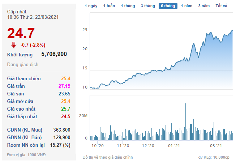The width and height of the screenshot is (236, 163).
Task: Open the 1 tháng chart range
Action: 128,6
